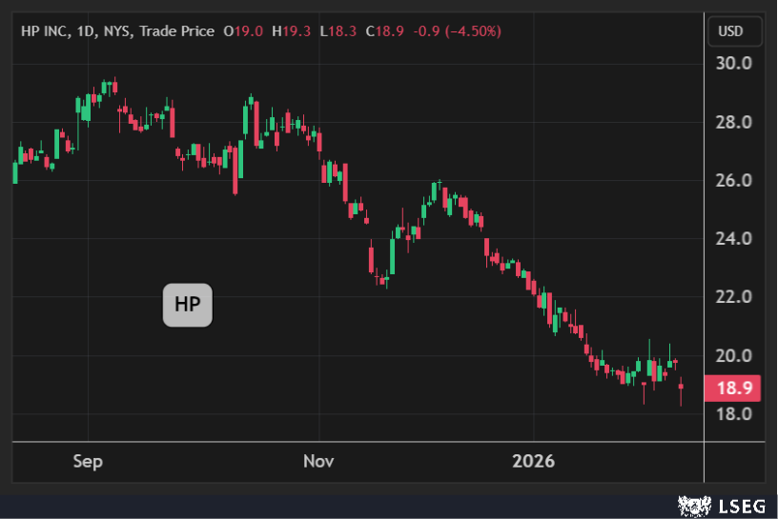Click the HP ticker badge on chart
Image resolution: width=778 pixels, height=519 pixels.
pos(188,306)
